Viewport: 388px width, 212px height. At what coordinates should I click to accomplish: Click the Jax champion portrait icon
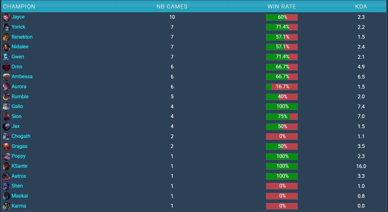6,127
